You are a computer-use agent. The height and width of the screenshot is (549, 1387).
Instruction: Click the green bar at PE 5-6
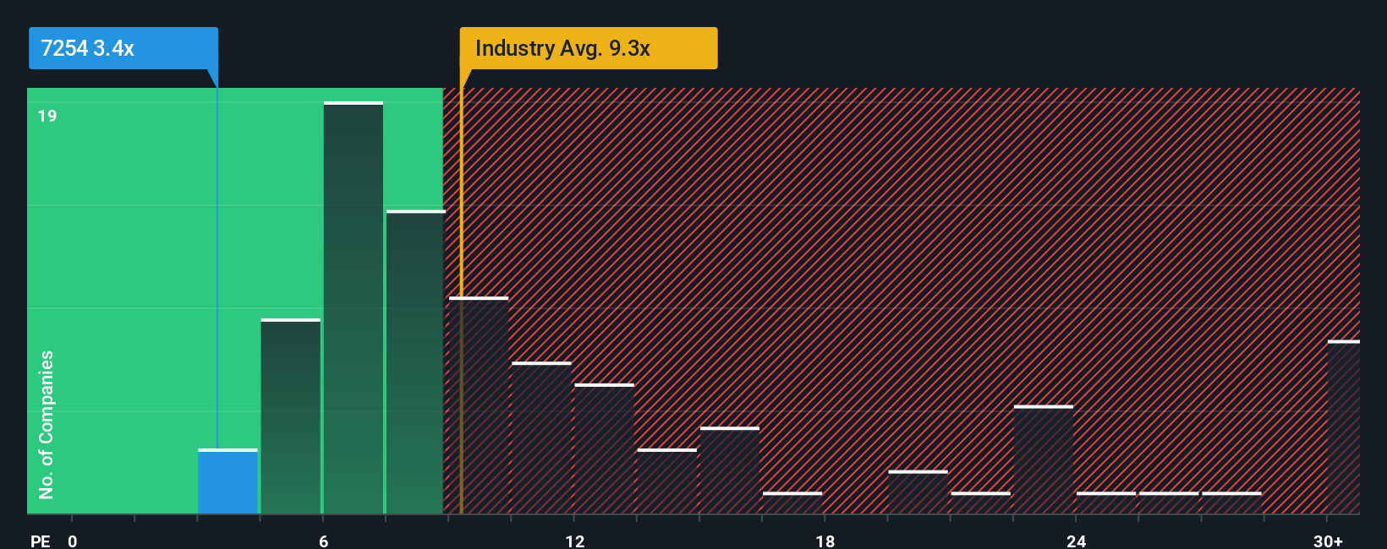[x=291, y=416]
